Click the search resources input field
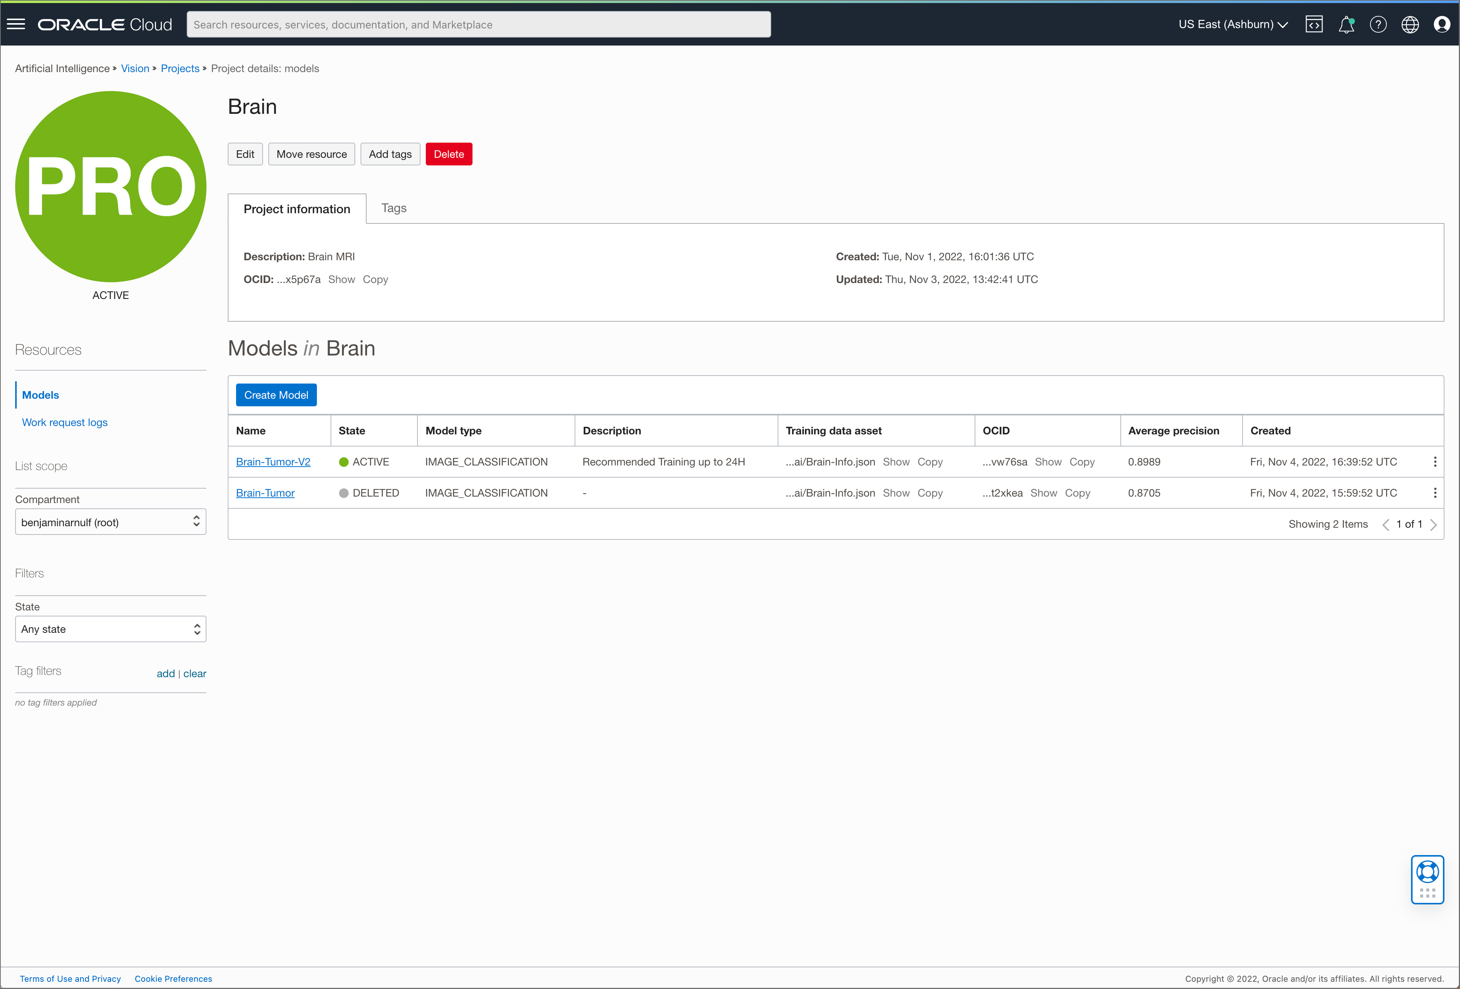This screenshot has height=989, width=1460. tap(479, 25)
